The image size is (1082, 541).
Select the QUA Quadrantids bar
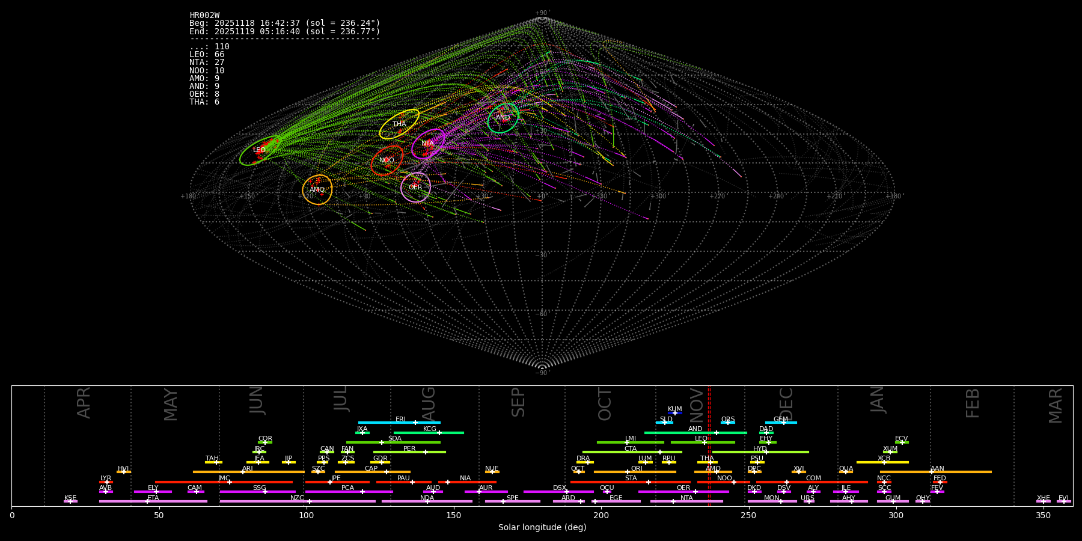pyautogui.click(x=846, y=472)
